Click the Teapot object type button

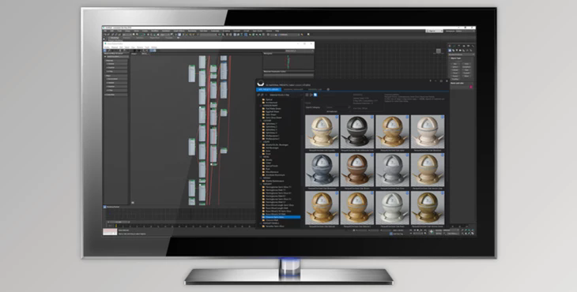point(455,76)
